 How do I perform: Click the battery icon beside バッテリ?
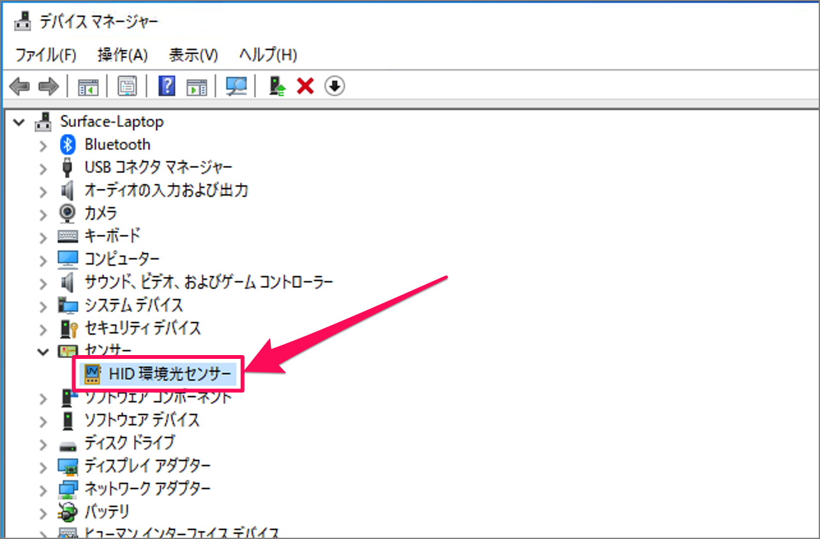pos(67,512)
